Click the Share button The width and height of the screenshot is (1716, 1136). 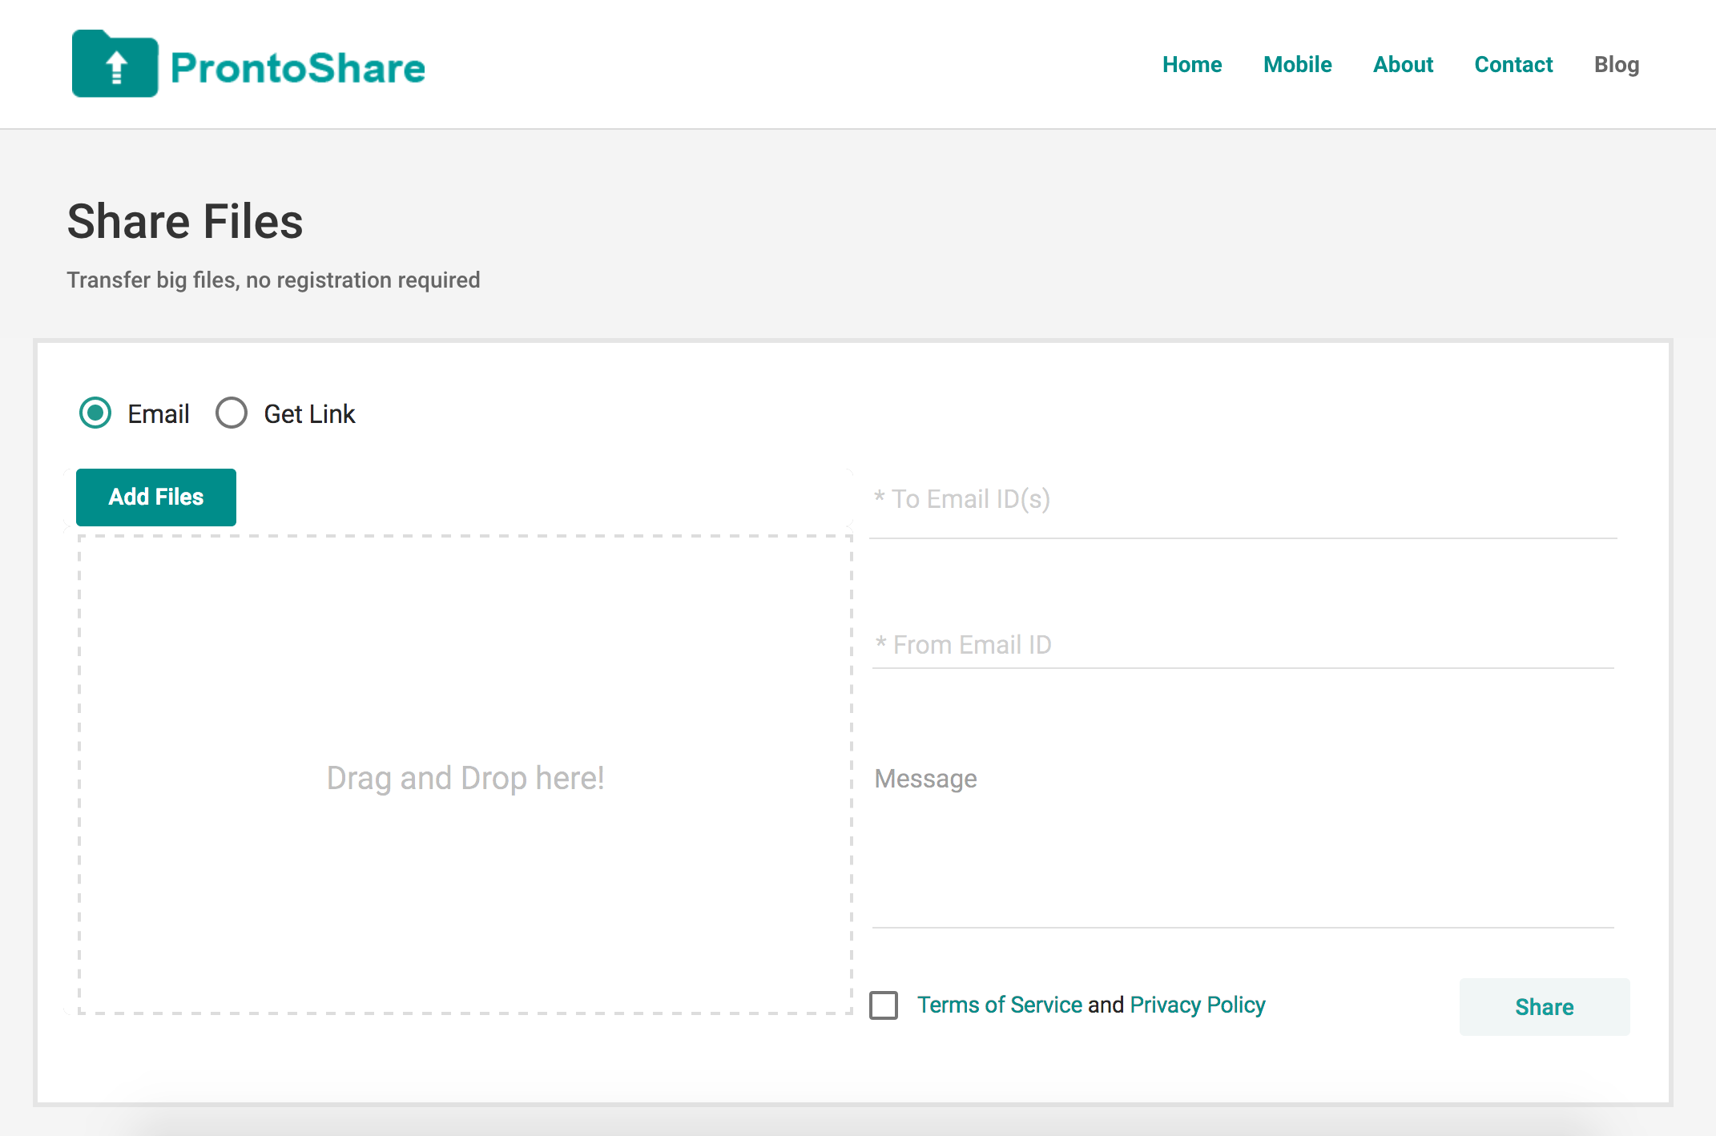coord(1545,1007)
